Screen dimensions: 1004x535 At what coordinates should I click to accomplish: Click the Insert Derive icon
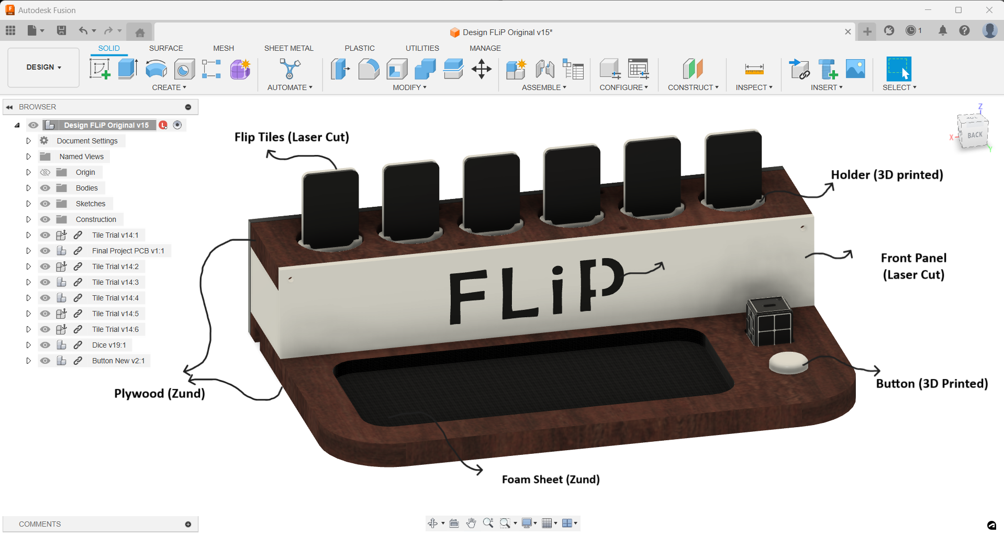click(x=799, y=69)
